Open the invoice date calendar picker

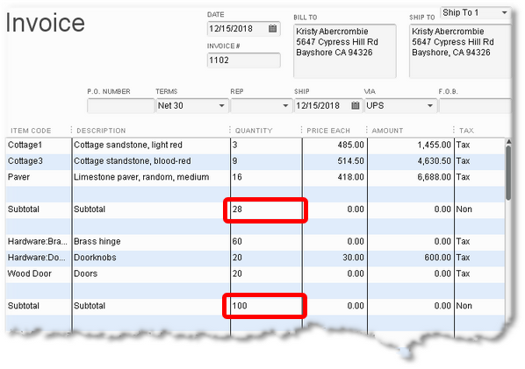tap(272, 29)
